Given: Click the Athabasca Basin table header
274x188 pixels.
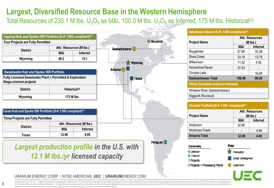Looking at the screenshot, I should (228, 32).
